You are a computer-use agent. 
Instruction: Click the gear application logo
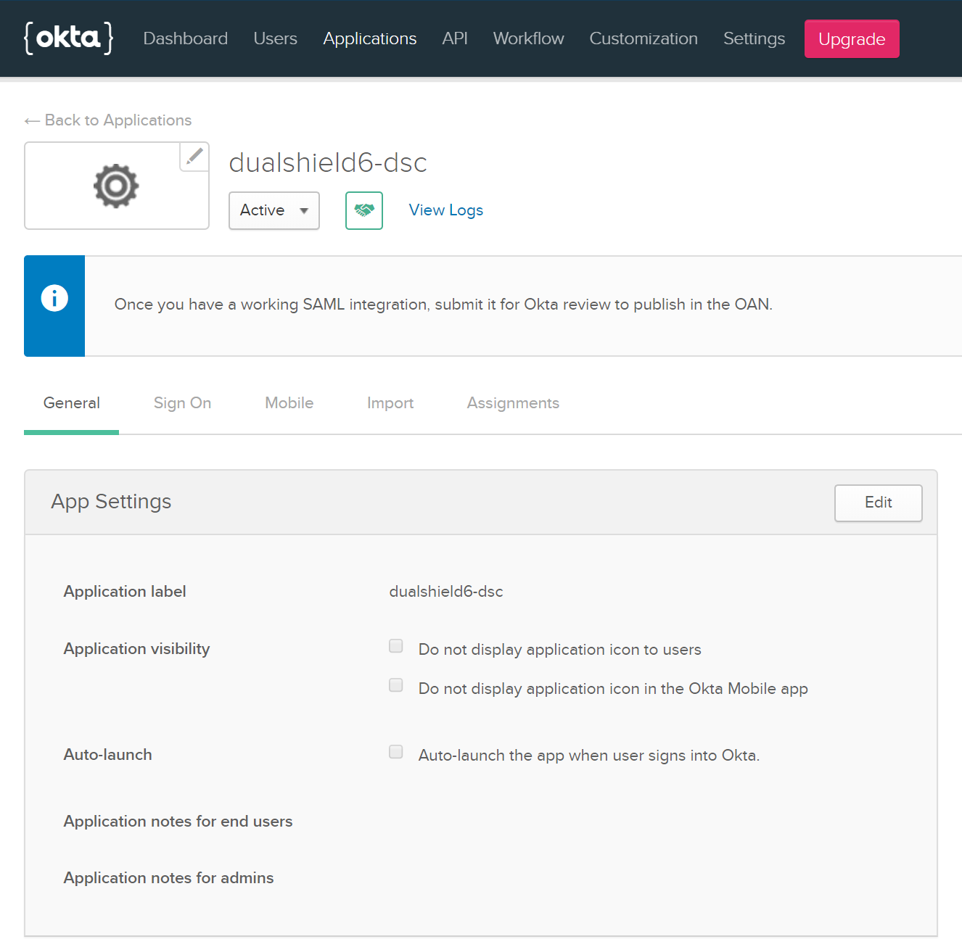click(116, 186)
